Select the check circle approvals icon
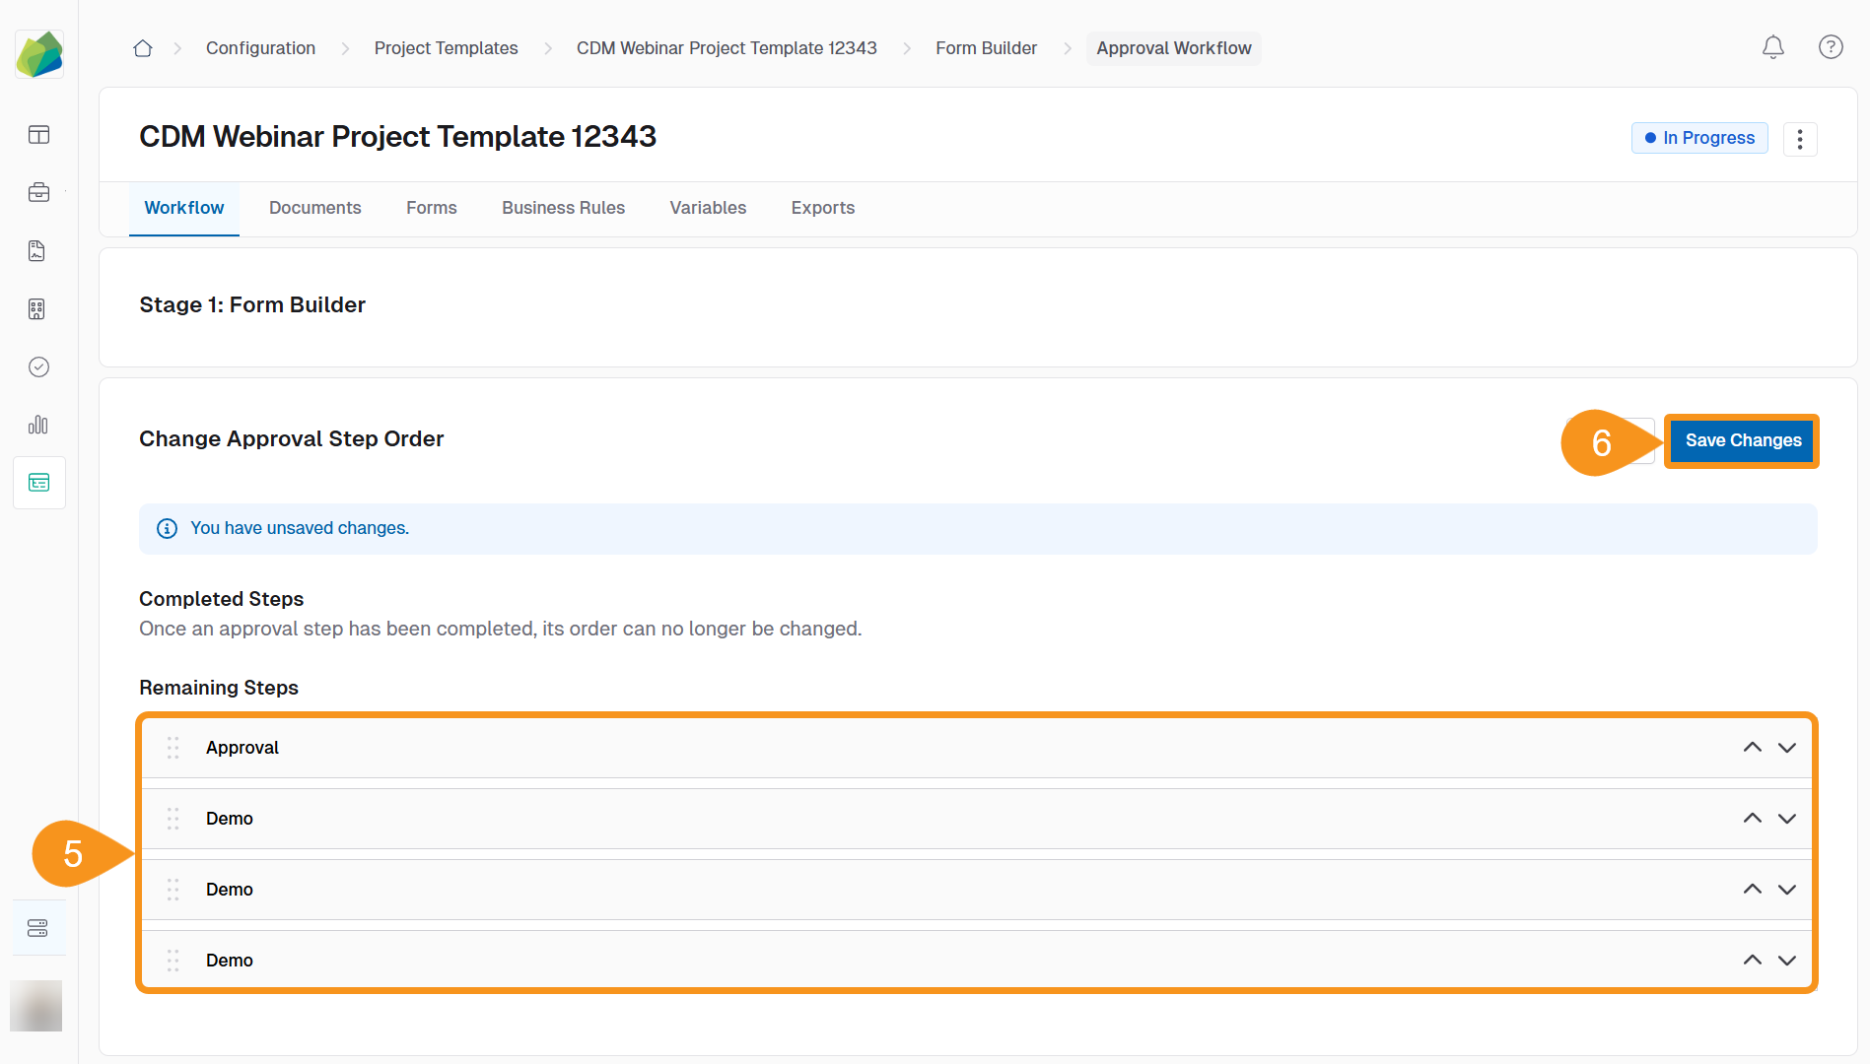 pos(38,366)
